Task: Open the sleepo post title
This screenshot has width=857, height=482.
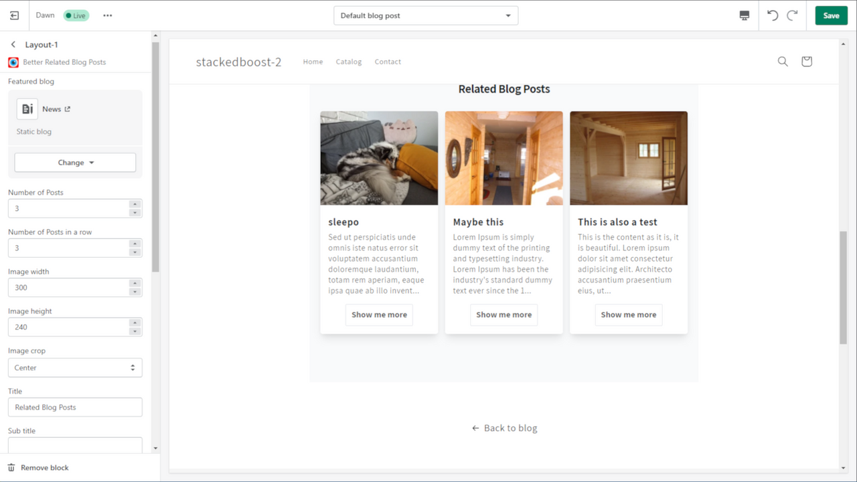Action: 343,222
